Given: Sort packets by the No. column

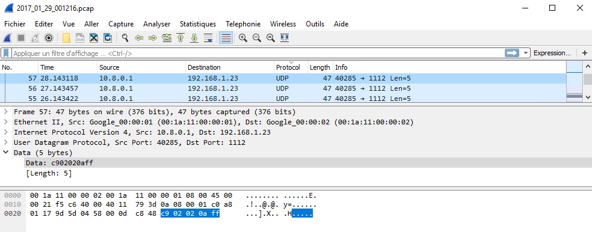Looking at the screenshot, I should point(19,67).
